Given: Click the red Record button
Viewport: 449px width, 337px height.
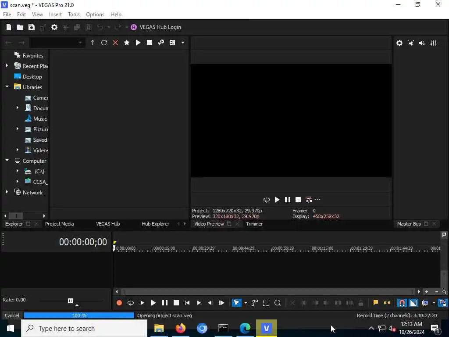Looking at the screenshot, I should tap(119, 303).
